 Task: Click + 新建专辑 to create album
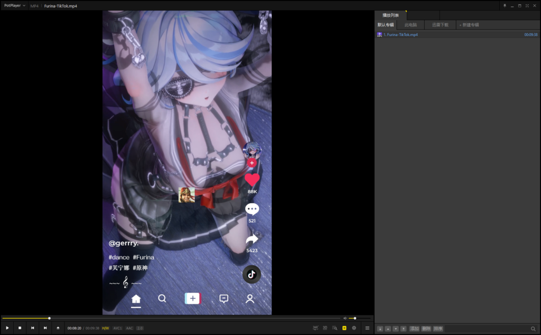point(469,25)
